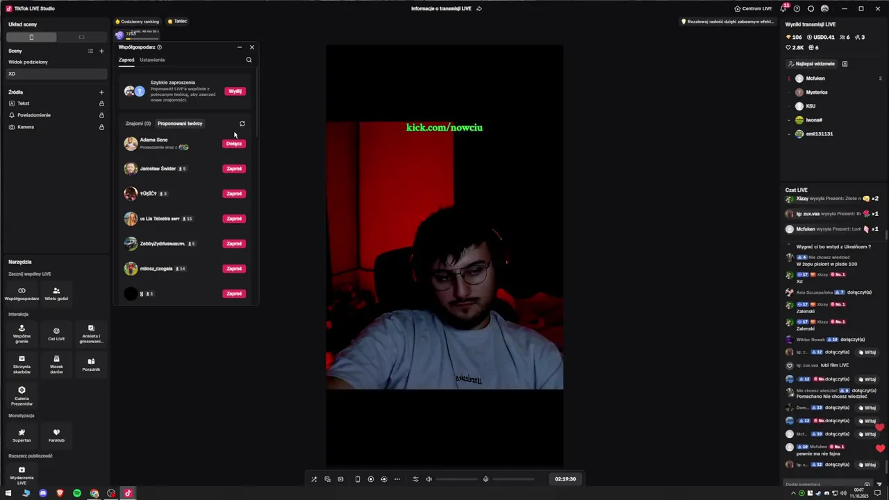This screenshot has height=500, width=889.
Task: Click Najlepsi widzowie button
Action: 811,64
